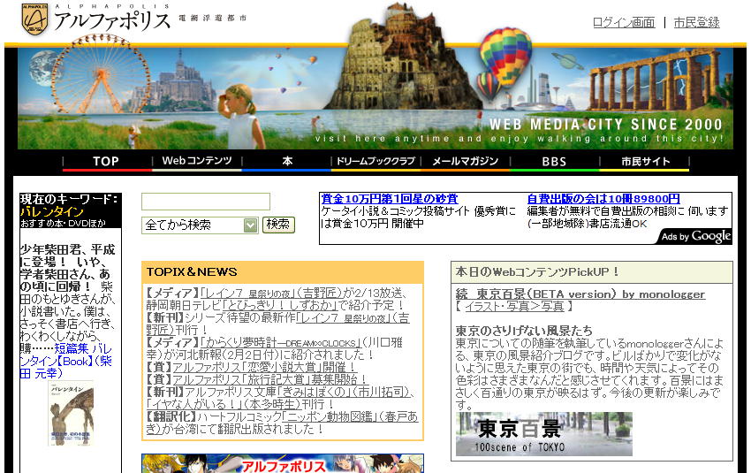Open アルファポリス「旅行記大賞」募集開始 link
Image resolution: width=751 pixels, height=473 pixels.
(269, 380)
